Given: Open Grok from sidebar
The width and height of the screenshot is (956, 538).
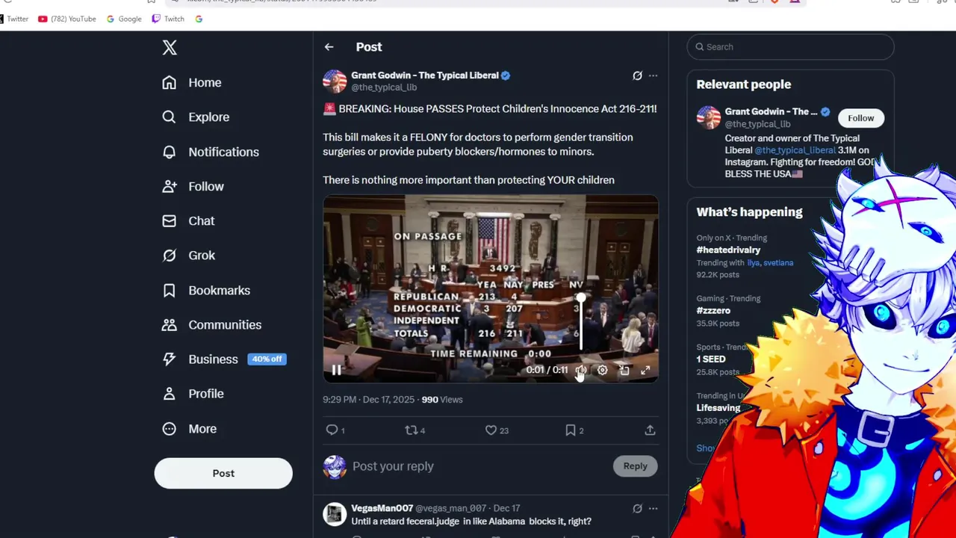Looking at the screenshot, I should [188, 256].
